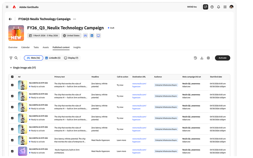253x158 pixels.
Task: Switch to the Calendar tab
Action: tap(26, 48)
